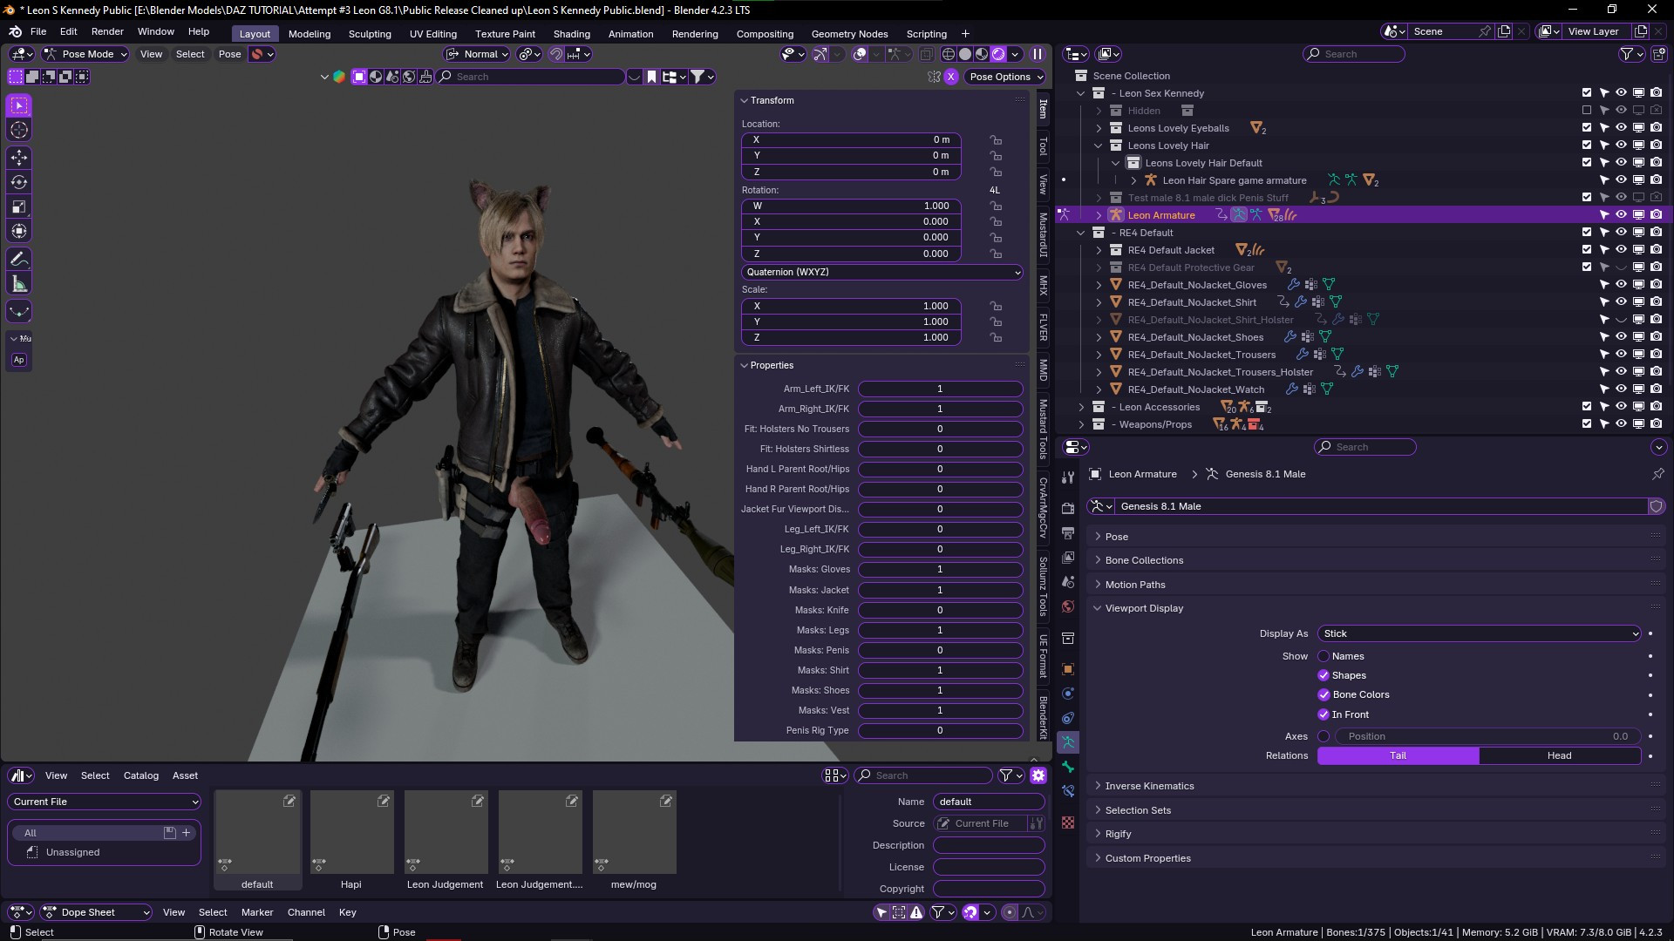Disable the In Front checkbox

(1324, 714)
